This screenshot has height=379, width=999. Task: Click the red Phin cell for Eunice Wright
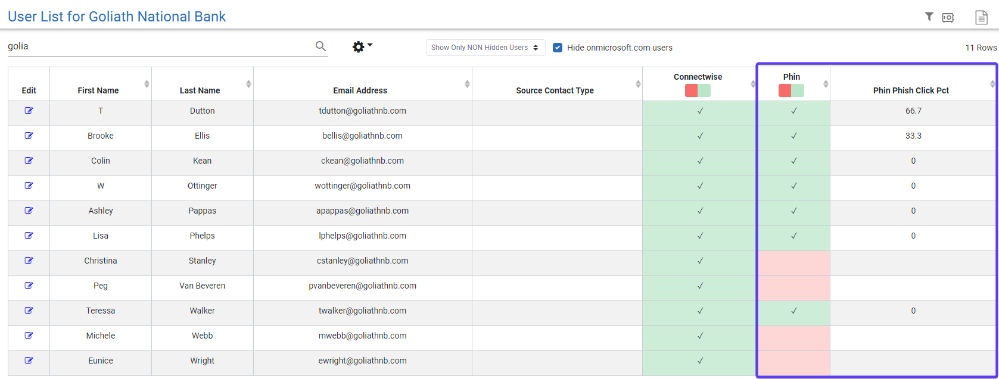click(793, 363)
